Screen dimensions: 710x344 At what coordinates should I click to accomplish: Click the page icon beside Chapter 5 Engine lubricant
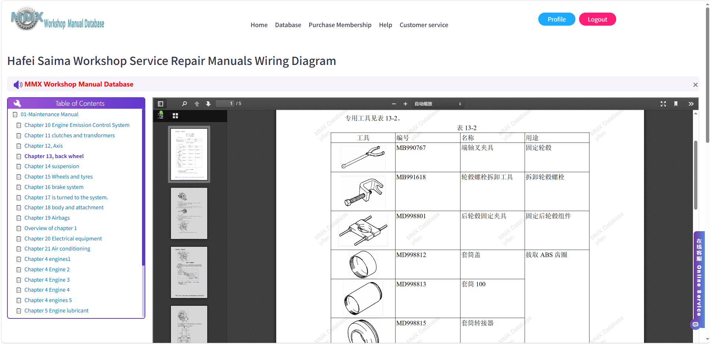(19, 311)
